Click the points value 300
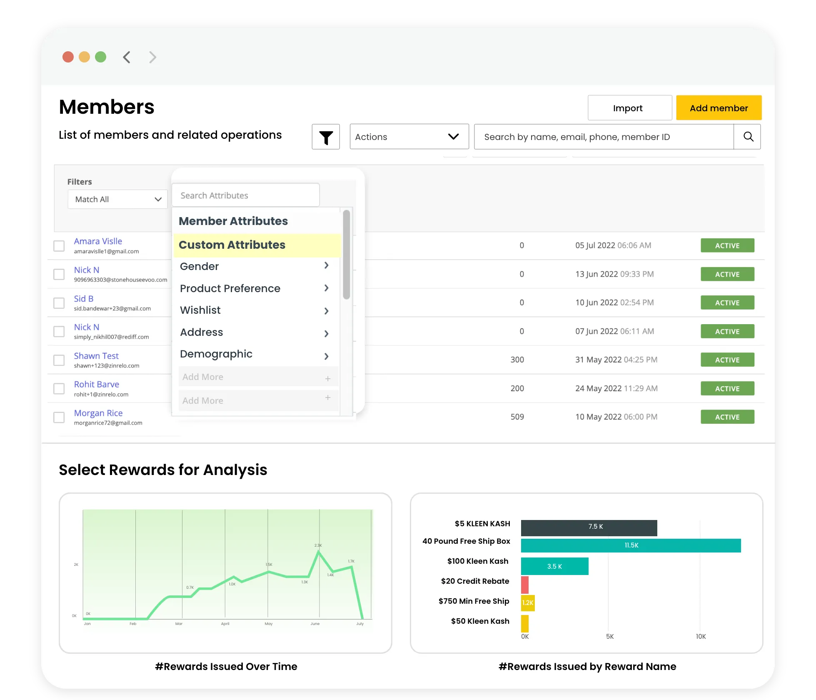The width and height of the screenshot is (816, 700). click(517, 360)
